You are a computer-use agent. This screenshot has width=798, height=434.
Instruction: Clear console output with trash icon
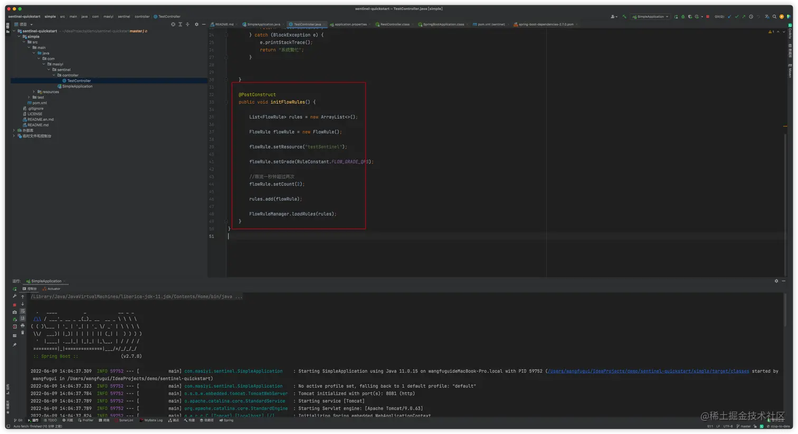(x=23, y=333)
